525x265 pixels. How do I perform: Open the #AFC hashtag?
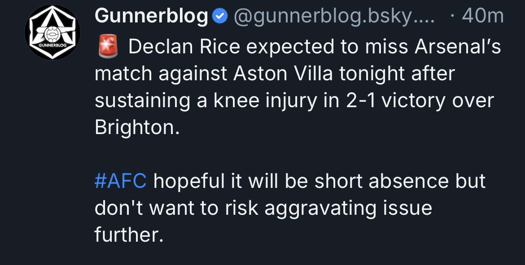(x=121, y=181)
